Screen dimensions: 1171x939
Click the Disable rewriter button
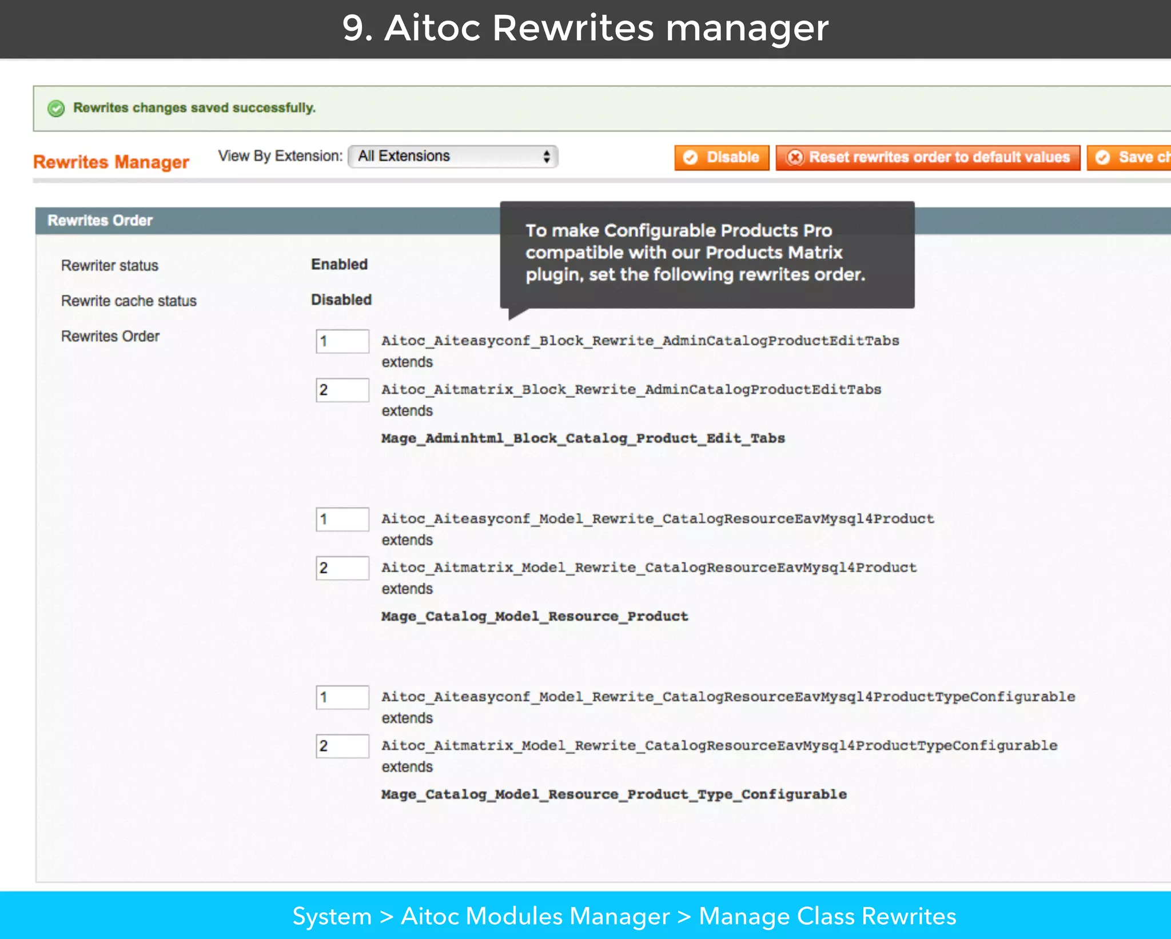(722, 157)
